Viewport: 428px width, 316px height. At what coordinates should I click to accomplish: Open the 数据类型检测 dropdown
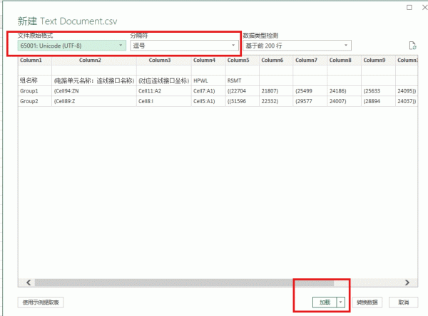296,45
